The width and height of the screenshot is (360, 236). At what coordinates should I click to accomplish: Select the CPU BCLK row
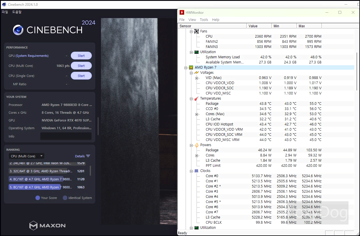pos(263,223)
